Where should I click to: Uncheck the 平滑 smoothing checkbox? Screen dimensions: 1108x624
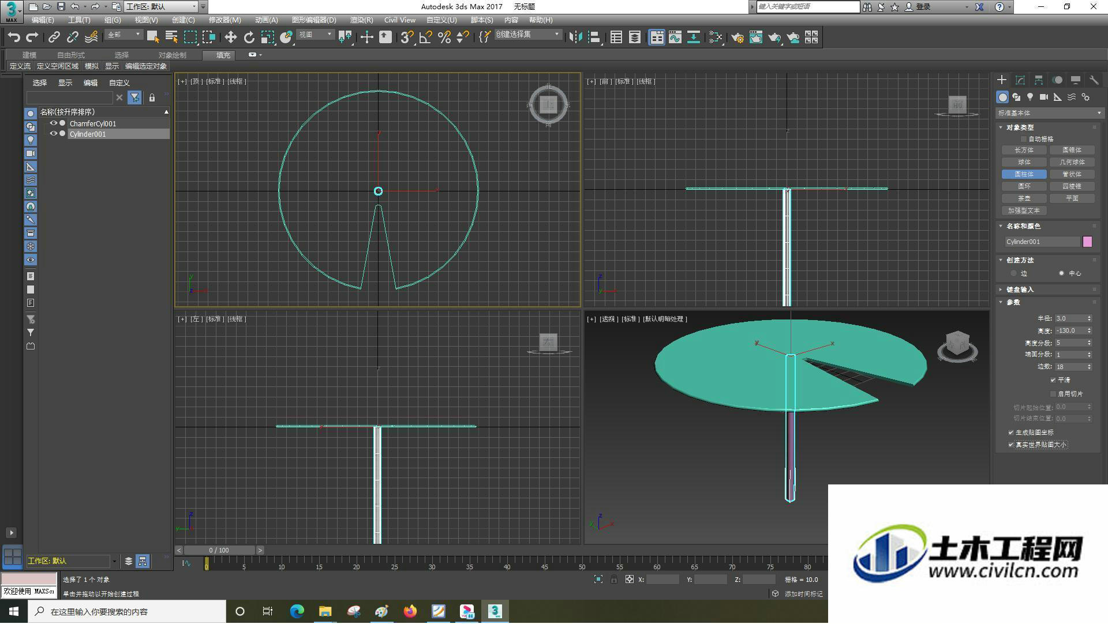[1053, 380]
